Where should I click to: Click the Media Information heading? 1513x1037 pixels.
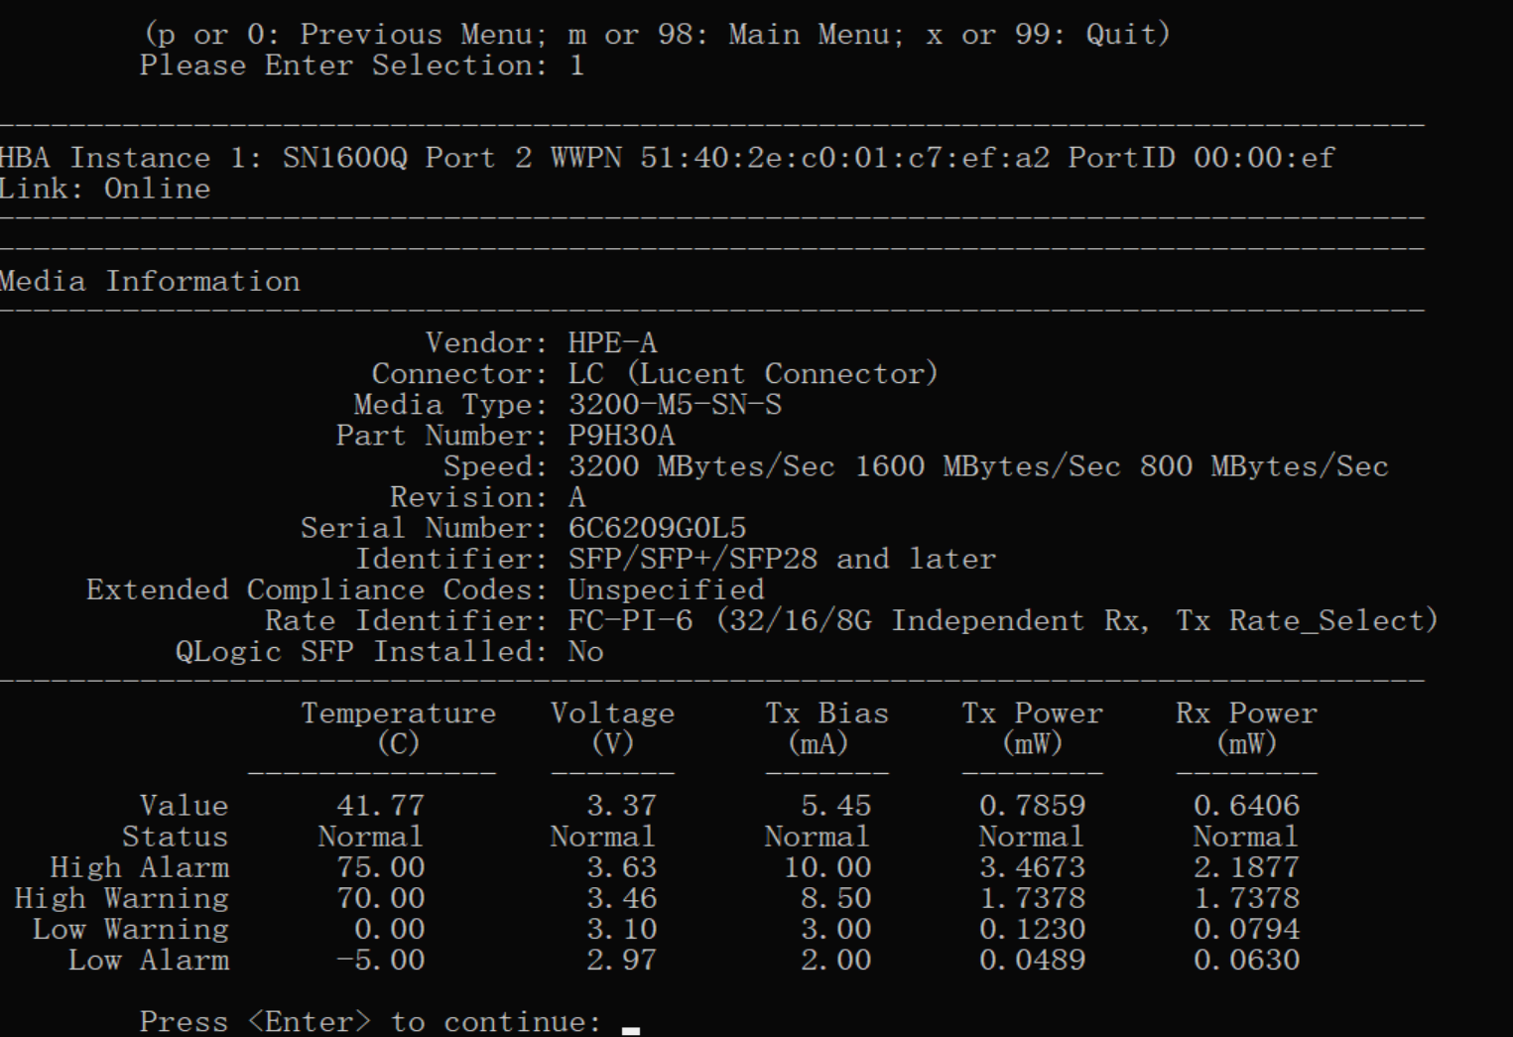coord(150,281)
